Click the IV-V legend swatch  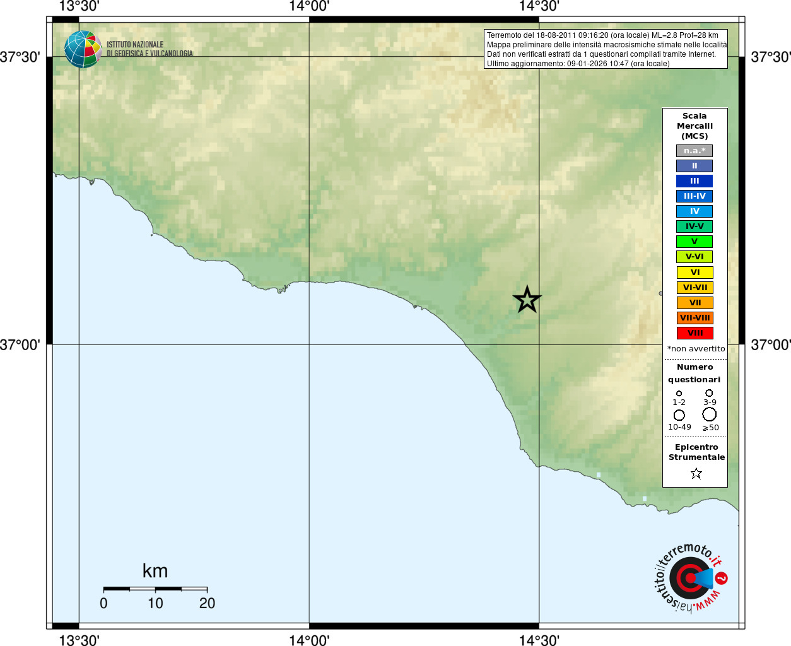tap(694, 226)
